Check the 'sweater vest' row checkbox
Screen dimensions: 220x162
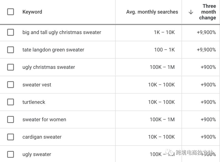click(10, 85)
